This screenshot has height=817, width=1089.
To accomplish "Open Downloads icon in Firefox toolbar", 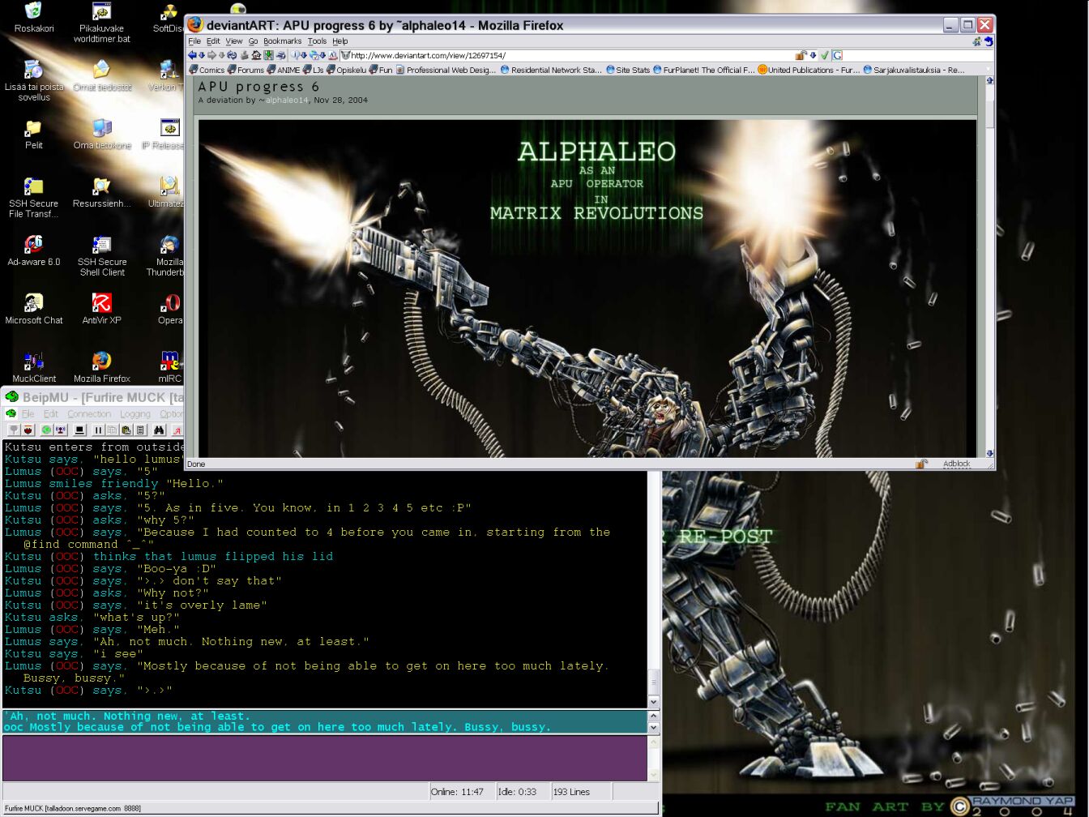I will [x=268, y=55].
